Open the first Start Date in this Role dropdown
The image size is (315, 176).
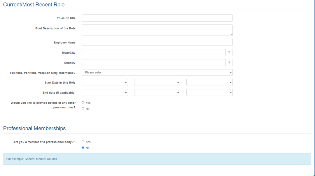[x=105, y=82]
